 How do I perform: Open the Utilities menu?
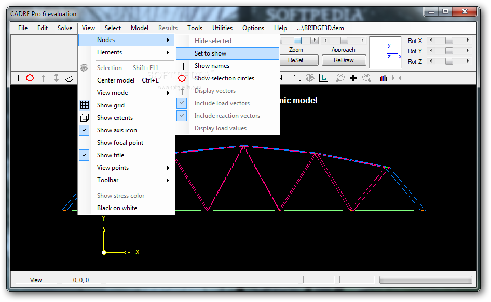222,28
